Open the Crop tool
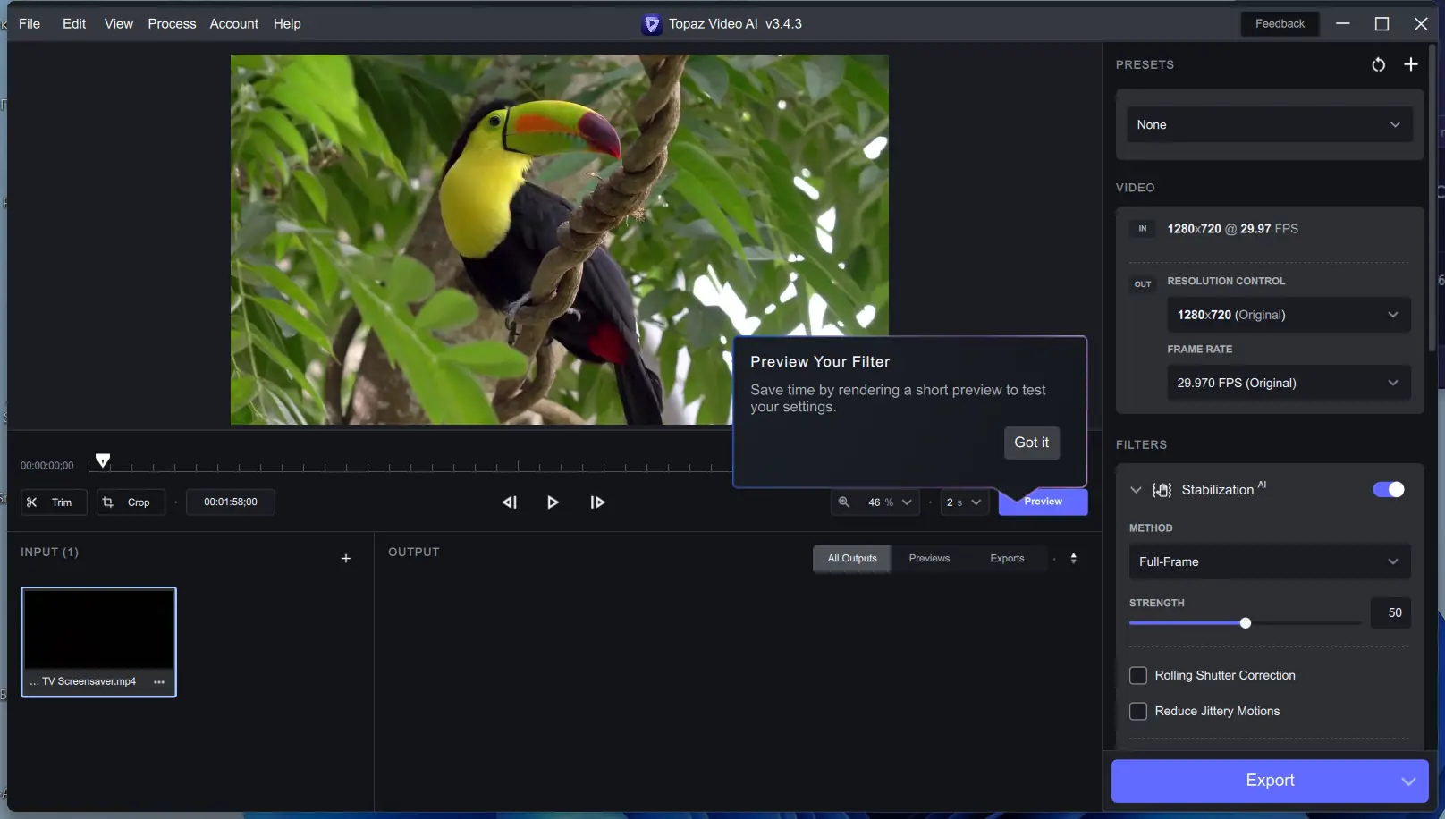This screenshot has width=1445, height=819. point(131,502)
